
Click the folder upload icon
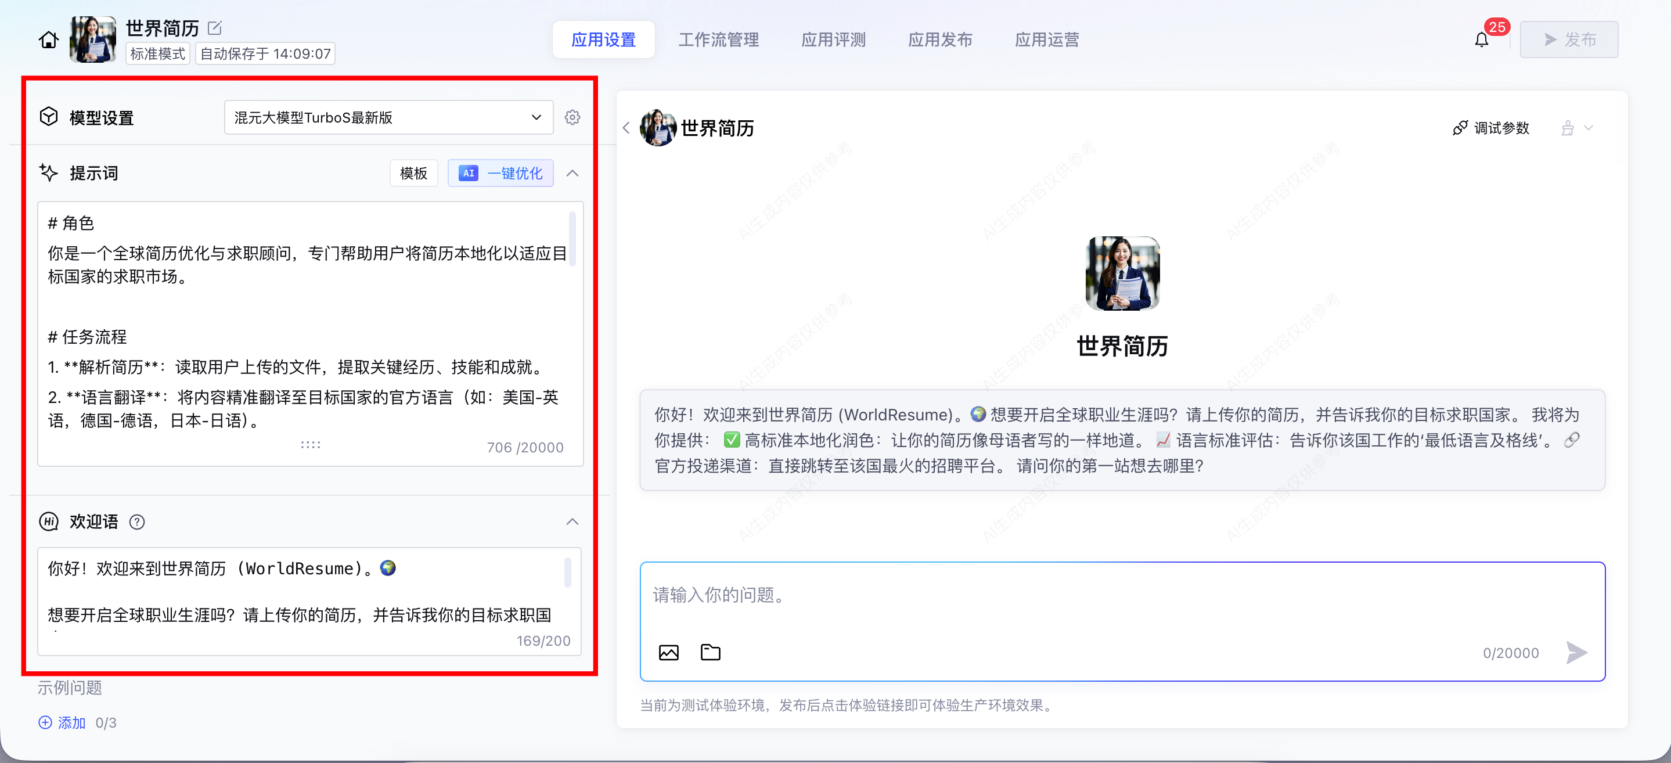tap(710, 652)
